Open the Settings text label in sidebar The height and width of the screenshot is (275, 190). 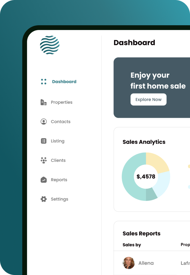59,199
